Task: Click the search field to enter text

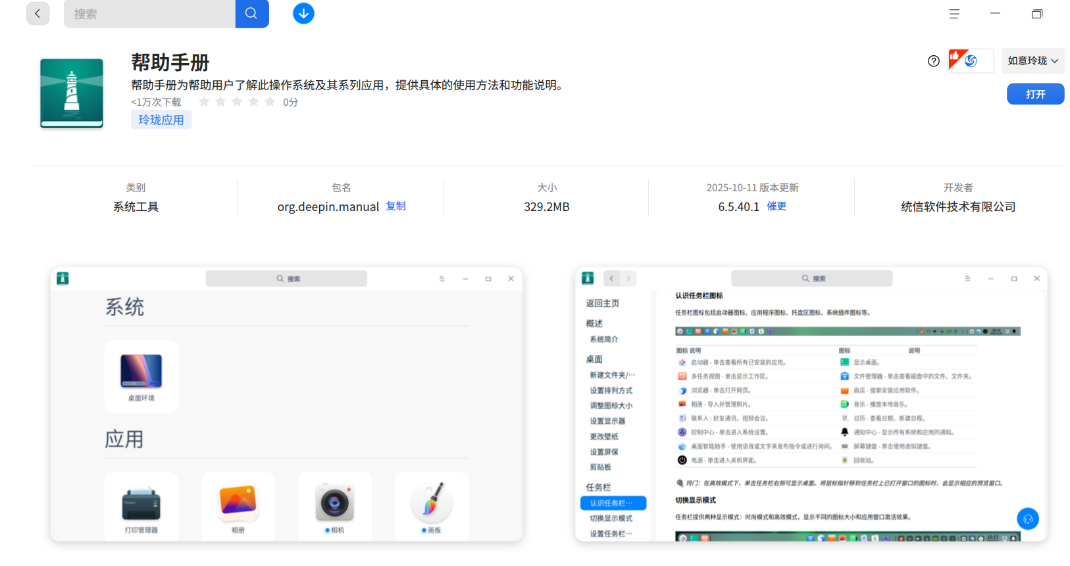Action: click(149, 14)
